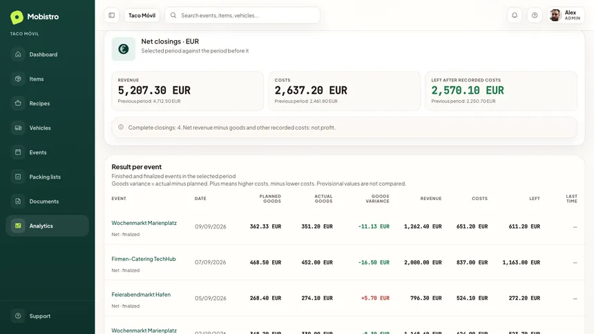Click the EVENT column header
The image size is (594, 334).
119,199
